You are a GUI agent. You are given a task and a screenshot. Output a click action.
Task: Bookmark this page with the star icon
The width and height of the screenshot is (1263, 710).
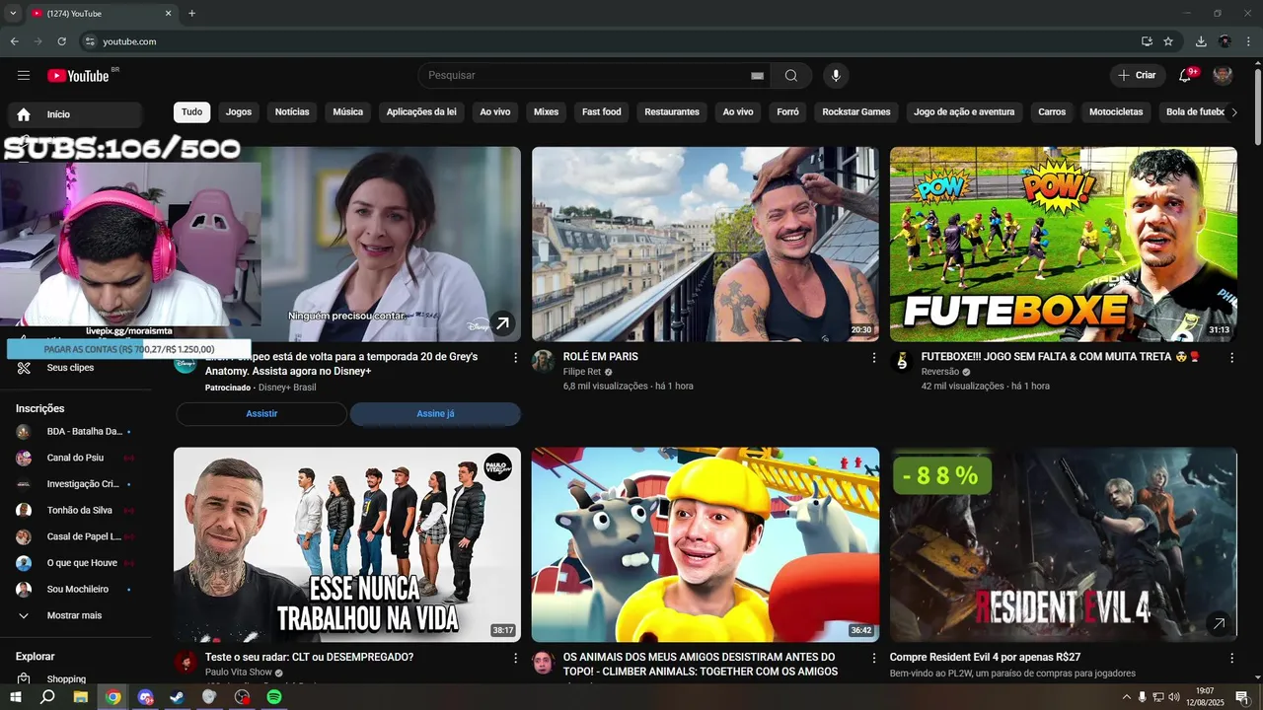click(1168, 41)
